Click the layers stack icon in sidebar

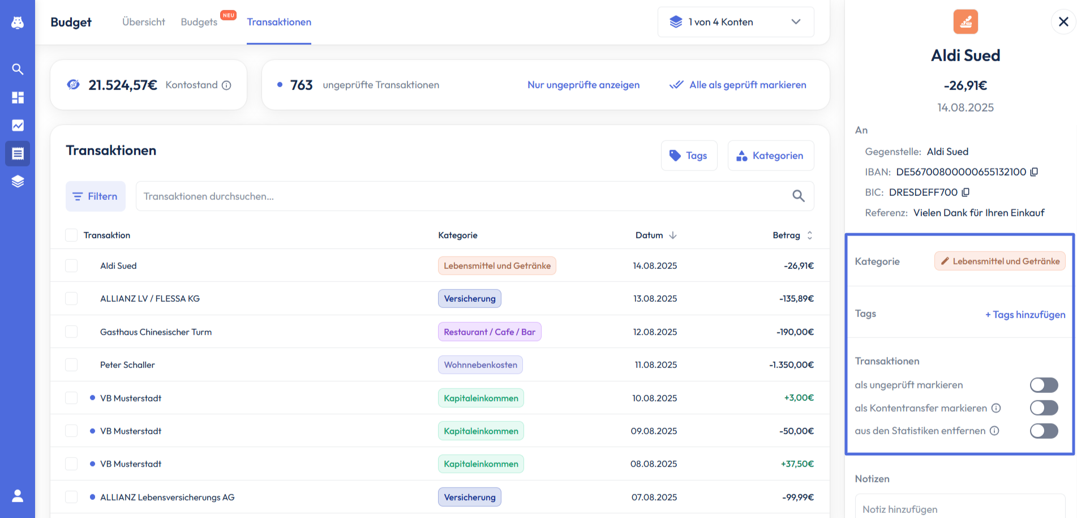pos(18,181)
